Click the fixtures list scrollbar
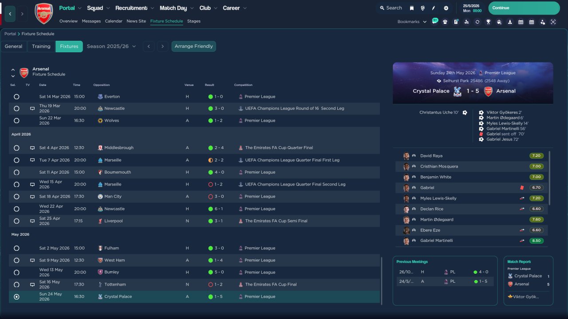 click(x=381, y=280)
